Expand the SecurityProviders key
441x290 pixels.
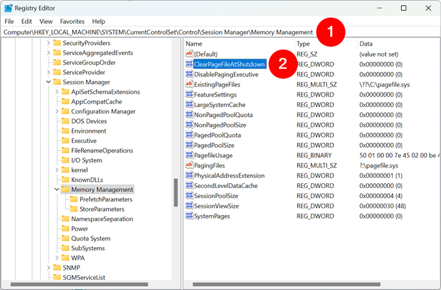pyautogui.click(x=48, y=43)
